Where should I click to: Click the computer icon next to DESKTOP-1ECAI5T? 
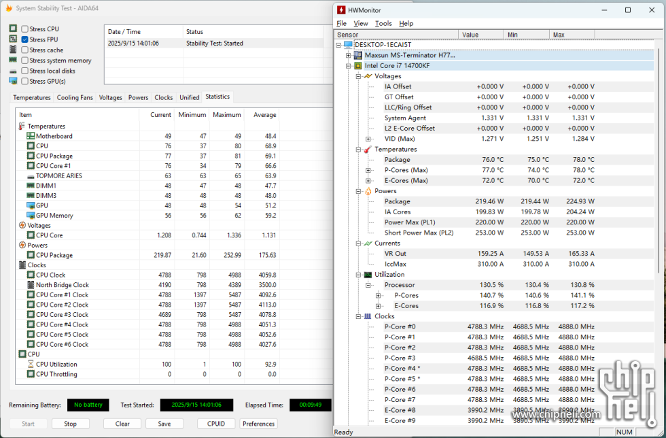click(x=348, y=45)
